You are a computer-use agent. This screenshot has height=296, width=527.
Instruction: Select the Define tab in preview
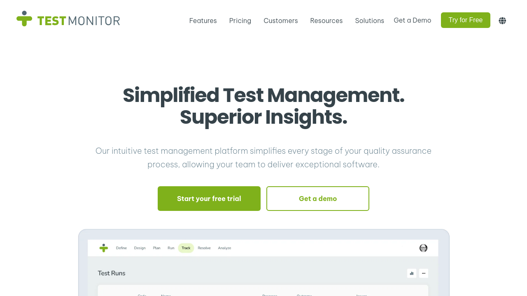tap(121, 248)
